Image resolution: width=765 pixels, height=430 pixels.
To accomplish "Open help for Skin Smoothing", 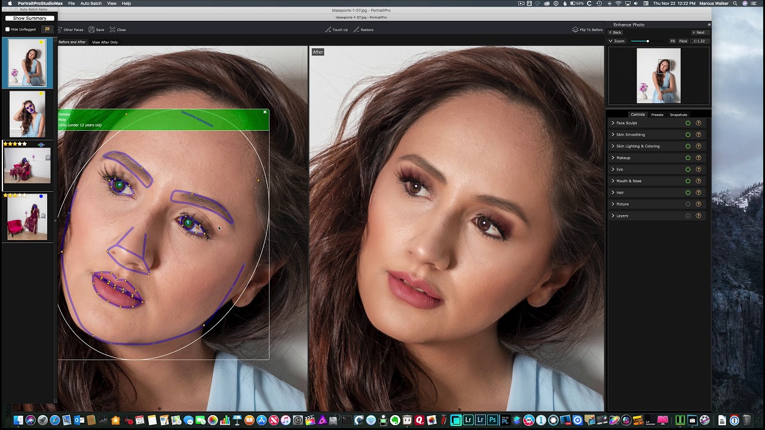I will click(698, 134).
